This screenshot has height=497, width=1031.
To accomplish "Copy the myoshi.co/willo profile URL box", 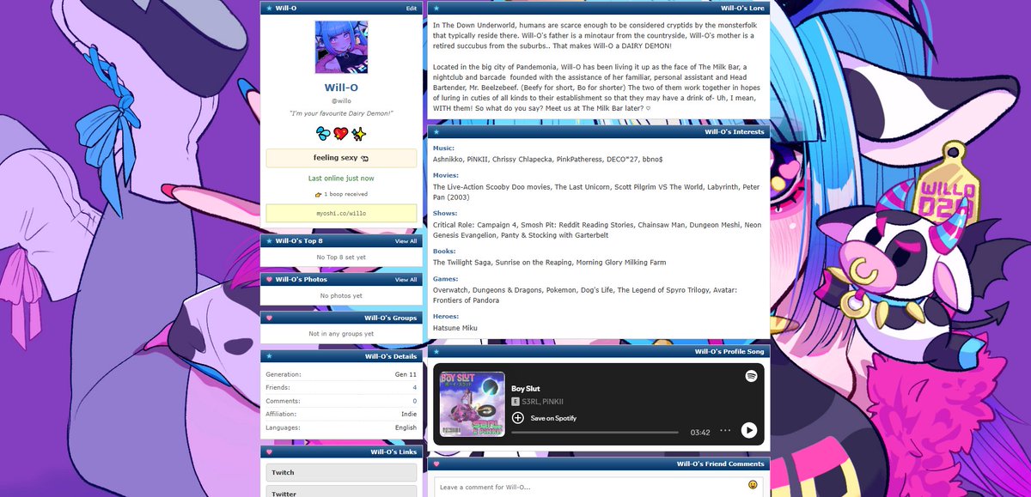I will click(341, 213).
